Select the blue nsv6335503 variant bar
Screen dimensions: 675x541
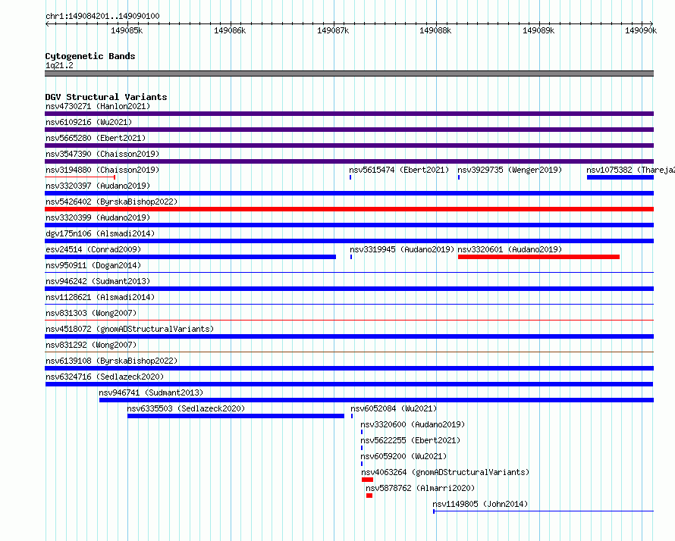click(x=236, y=416)
